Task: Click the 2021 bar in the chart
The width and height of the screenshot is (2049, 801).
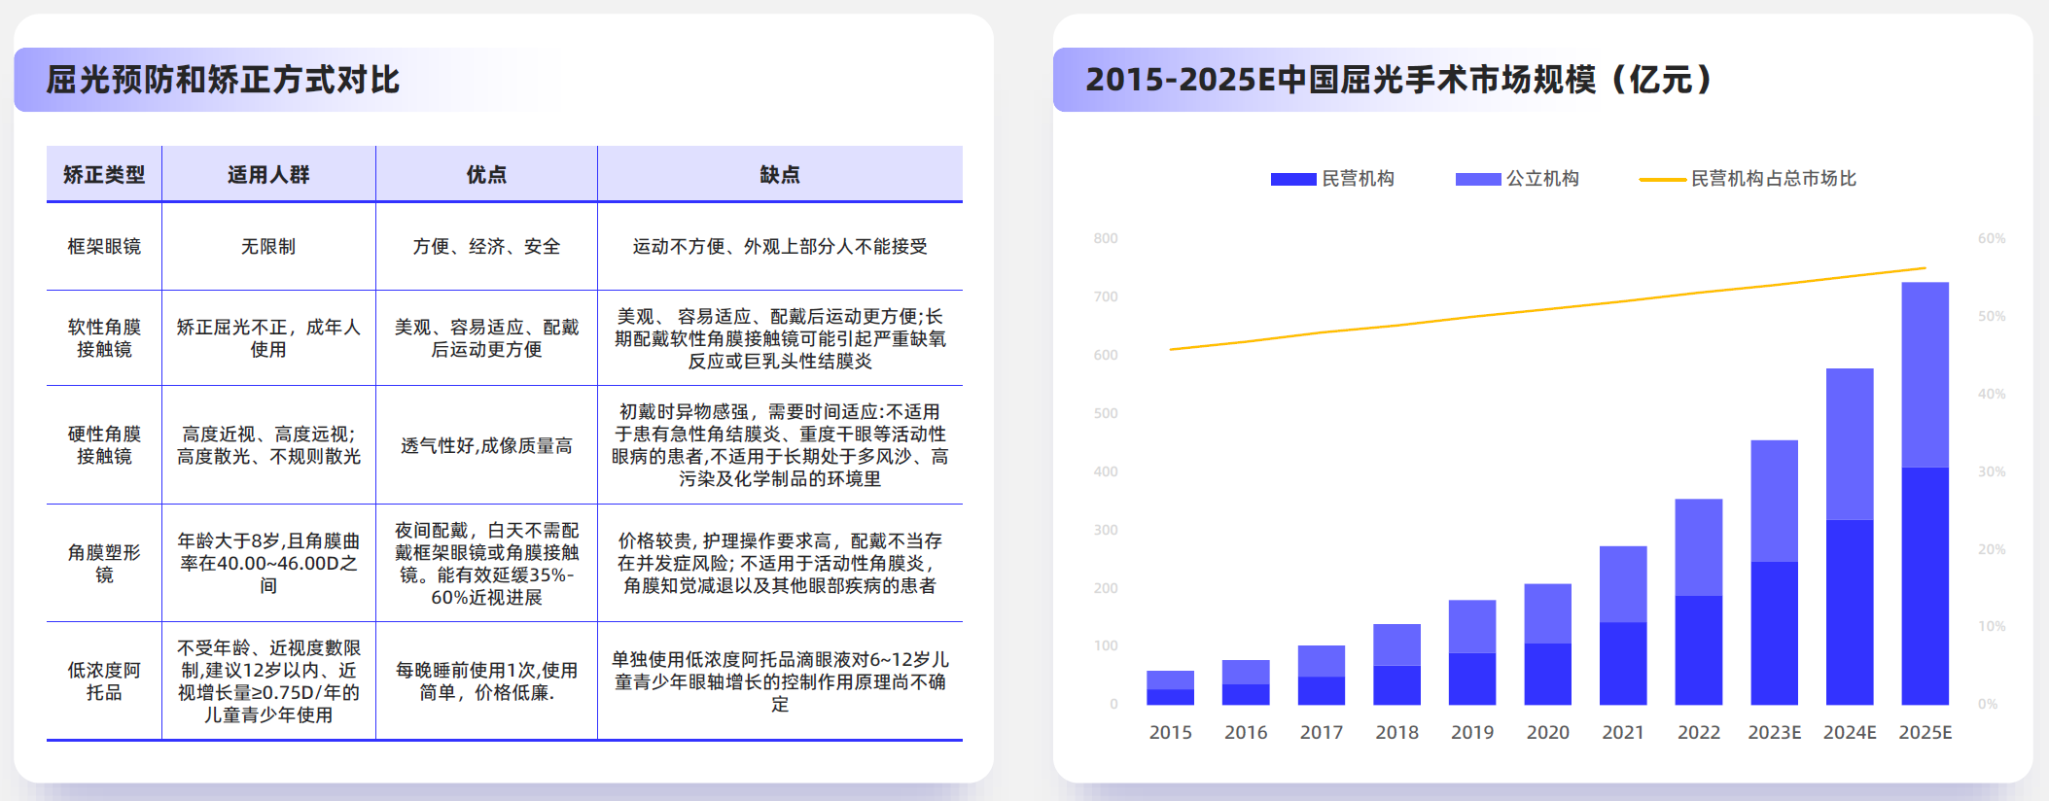Action: click(x=1623, y=626)
